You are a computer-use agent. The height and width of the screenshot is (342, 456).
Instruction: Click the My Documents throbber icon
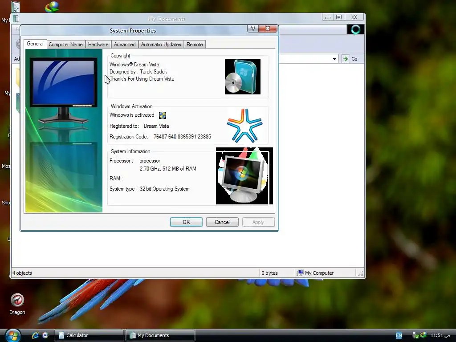coord(356,29)
